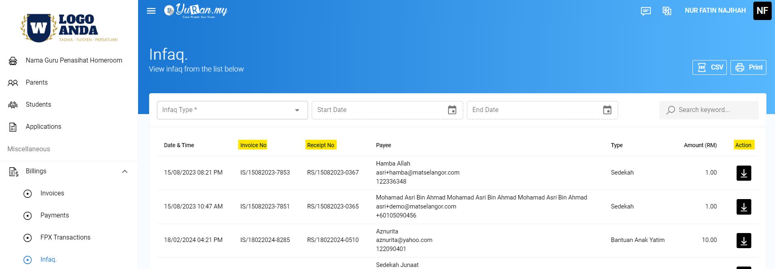Click the Receipt No column header

click(x=321, y=145)
